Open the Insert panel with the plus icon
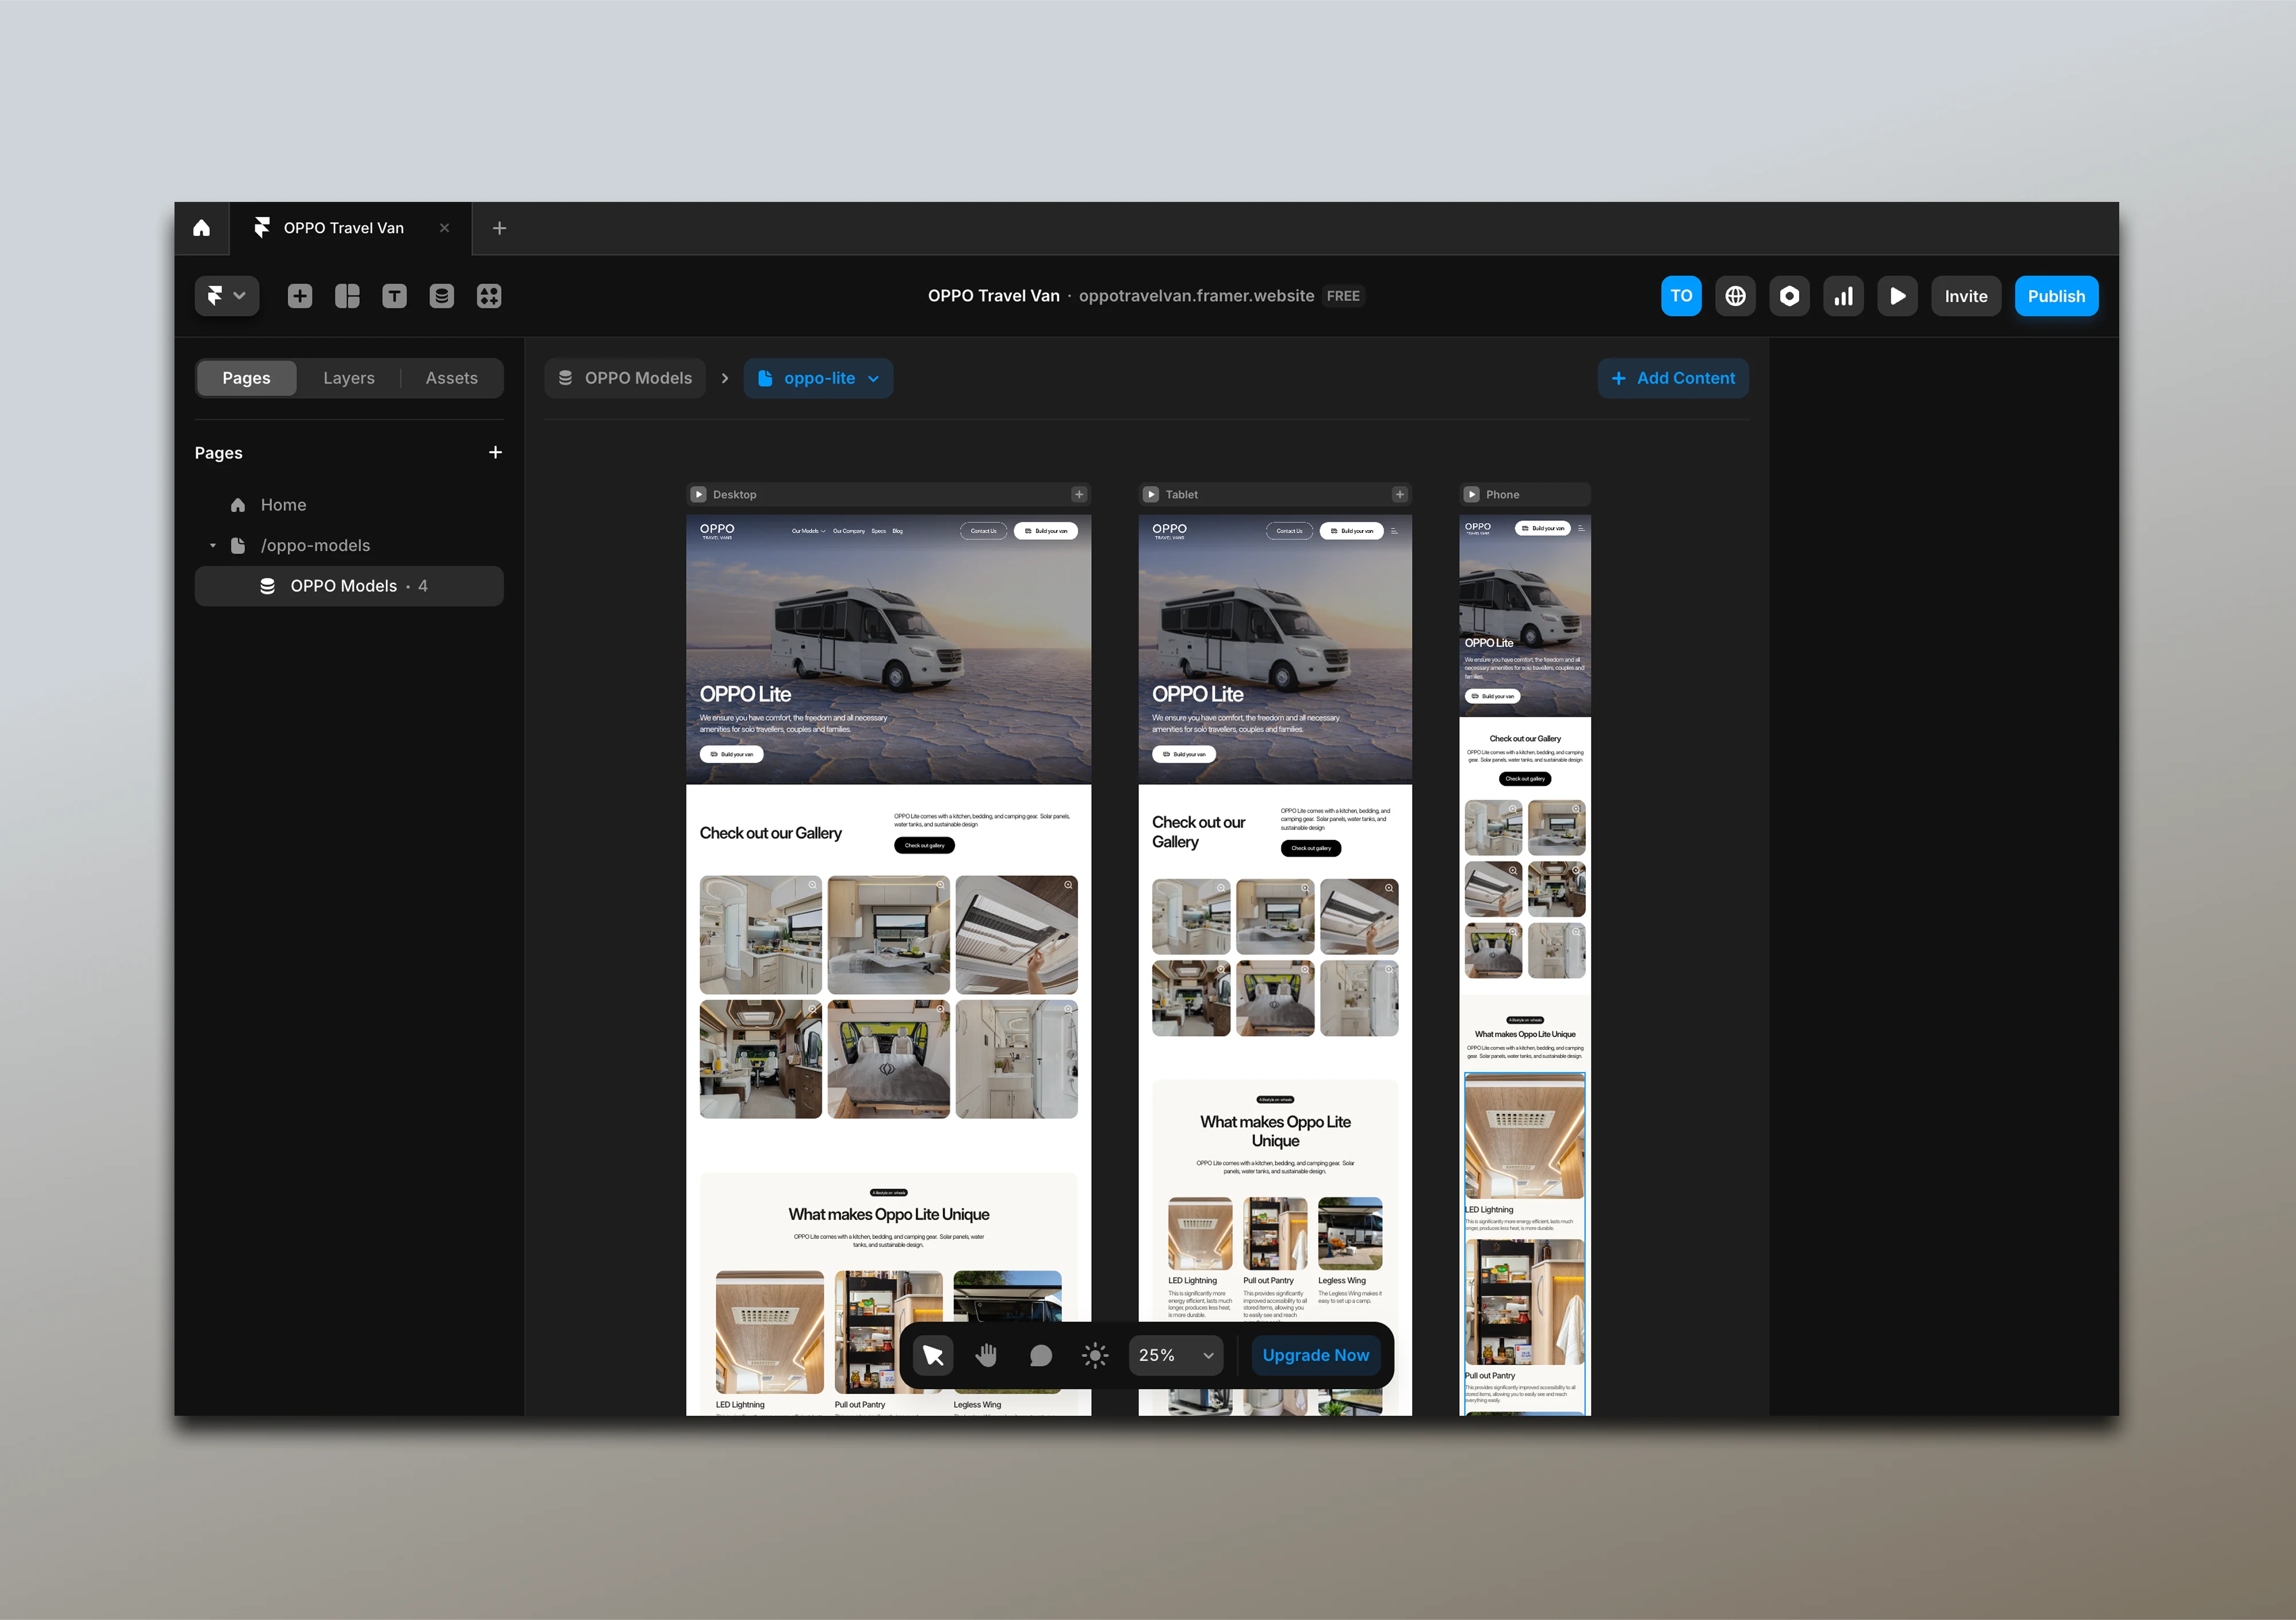The image size is (2296, 1620). 299,296
